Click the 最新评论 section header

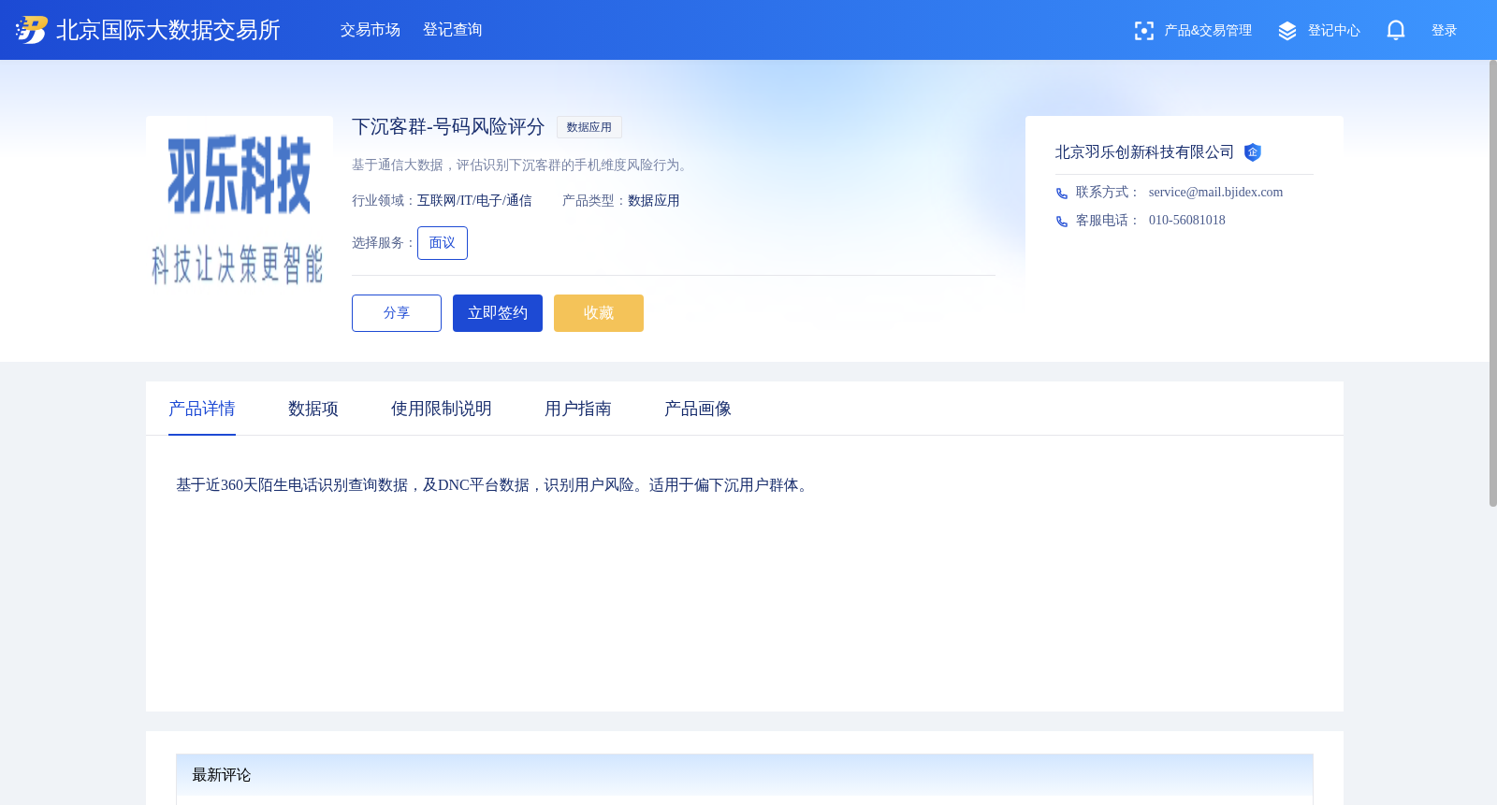(745, 775)
